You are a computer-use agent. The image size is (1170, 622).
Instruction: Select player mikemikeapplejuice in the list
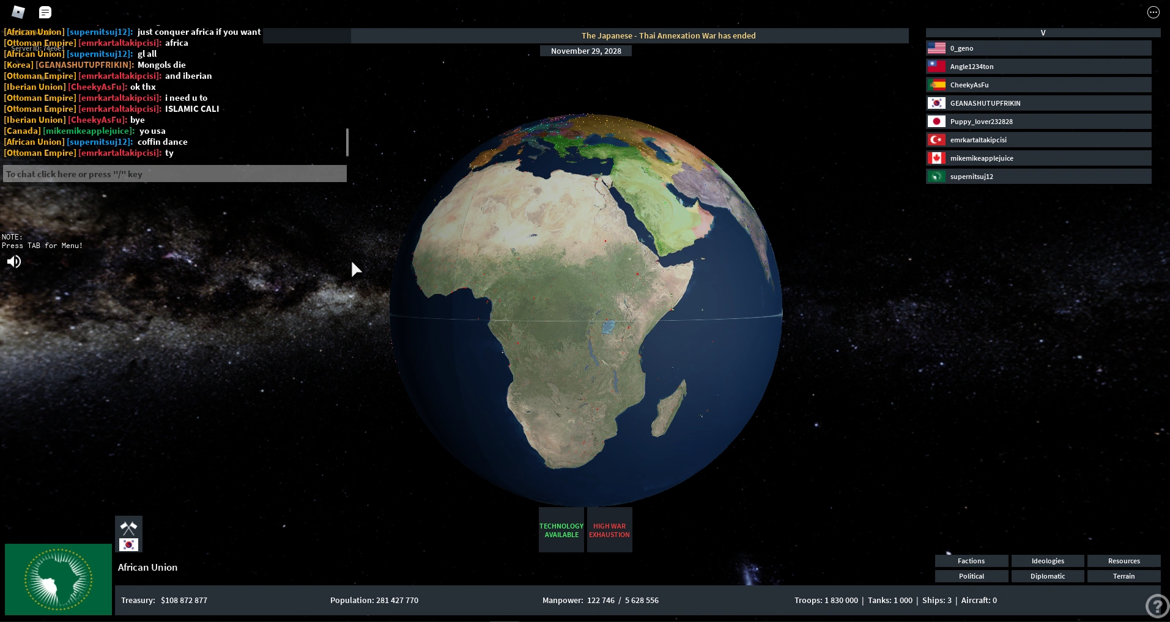click(x=1039, y=158)
